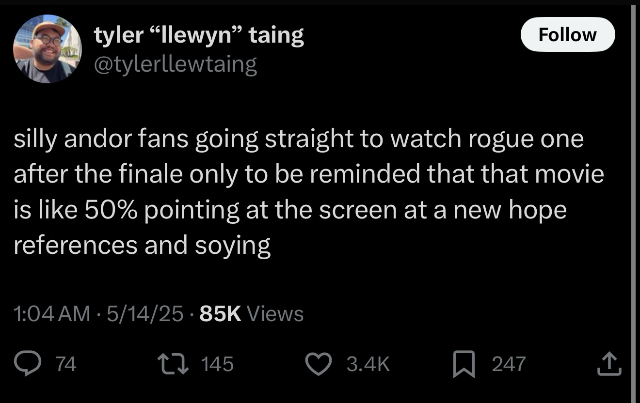Click the 5/14/25 post date
The height and width of the screenshot is (403, 640).
click(145, 314)
